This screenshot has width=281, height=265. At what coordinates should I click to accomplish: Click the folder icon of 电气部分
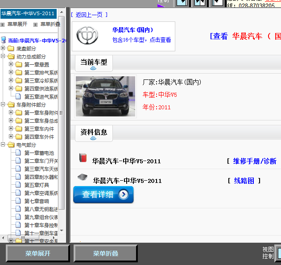(x=11, y=145)
